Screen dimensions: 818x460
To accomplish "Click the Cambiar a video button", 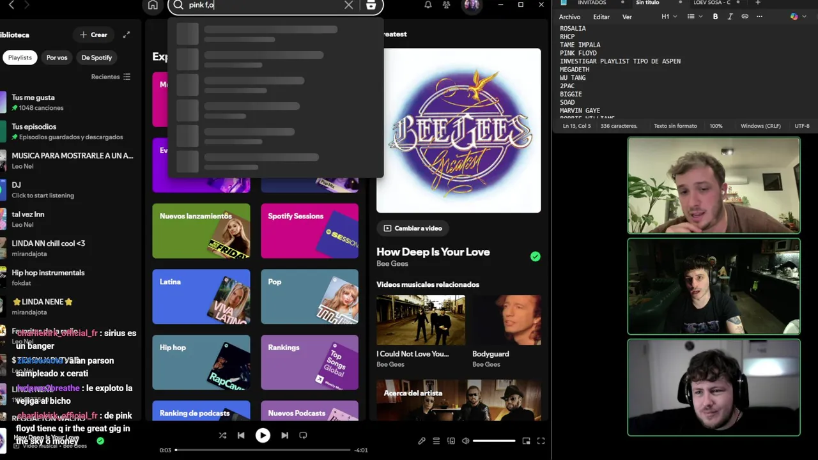I will click(413, 228).
